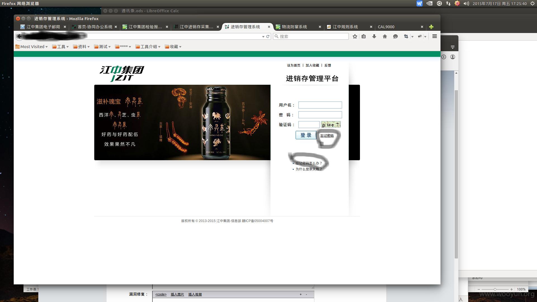This screenshot has width=537, height=302.
Task: Switch to the 江中集团检验报 tab
Action: click(145, 27)
